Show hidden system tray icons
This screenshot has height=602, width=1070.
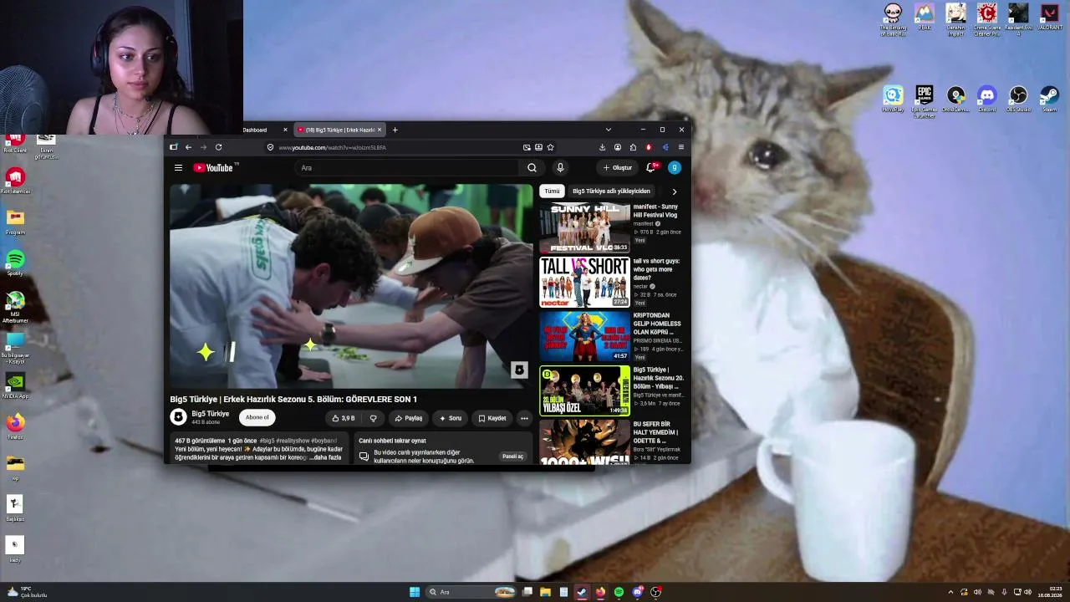coord(950,592)
